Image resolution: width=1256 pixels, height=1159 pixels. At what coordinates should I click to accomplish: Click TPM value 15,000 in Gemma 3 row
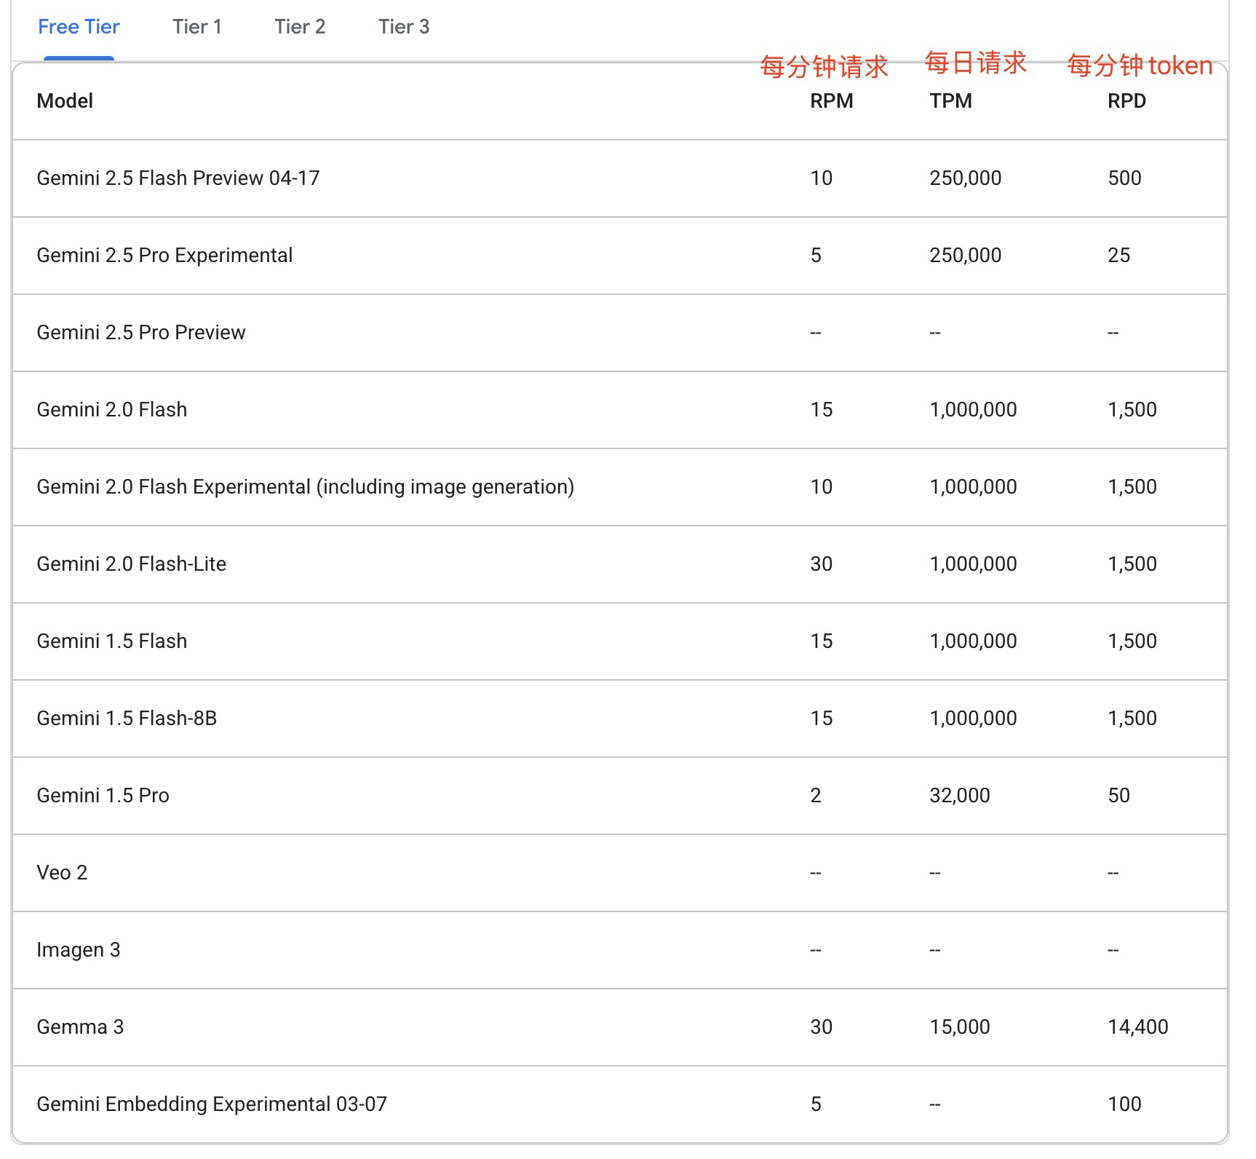[x=960, y=1027]
